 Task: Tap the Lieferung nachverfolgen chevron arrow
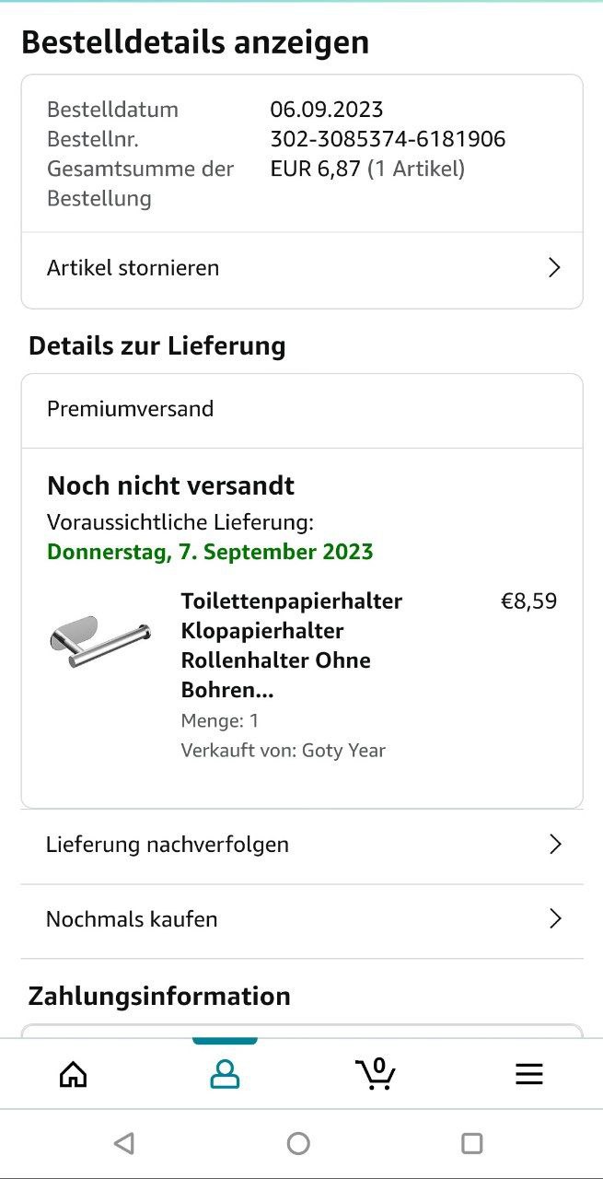(555, 845)
